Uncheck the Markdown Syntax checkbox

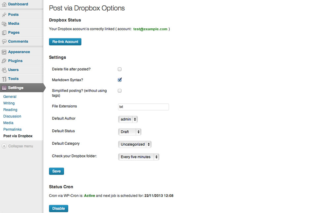(x=120, y=80)
